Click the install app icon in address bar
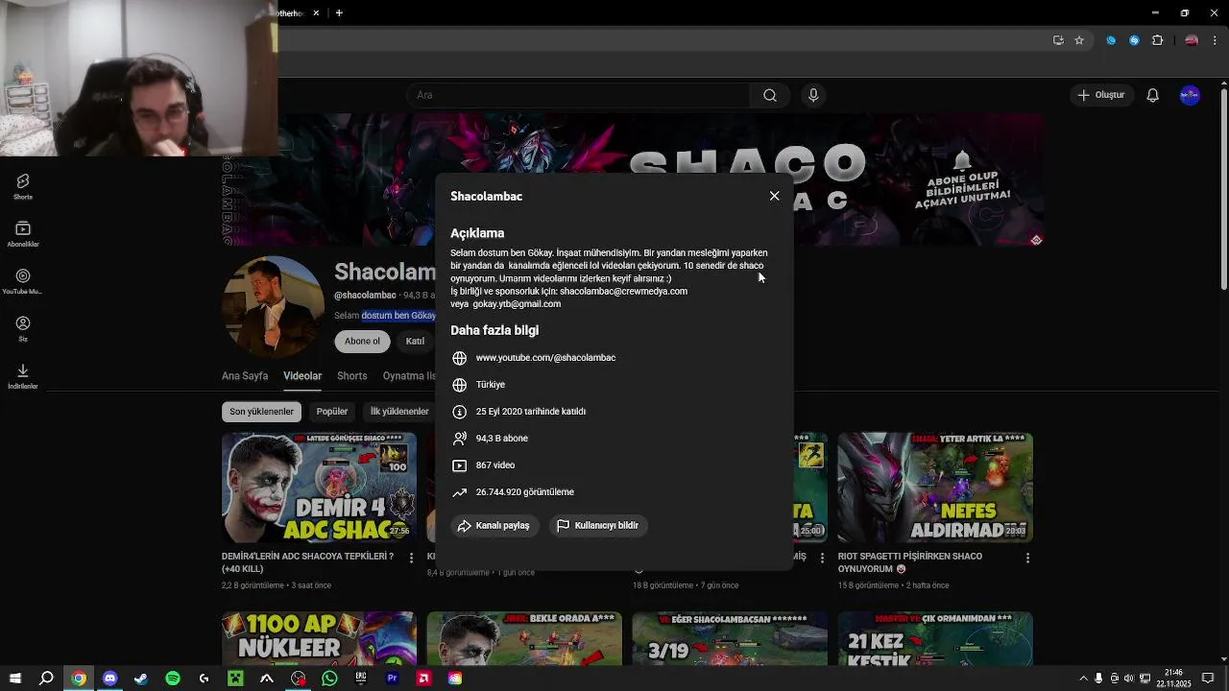 tap(1058, 40)
